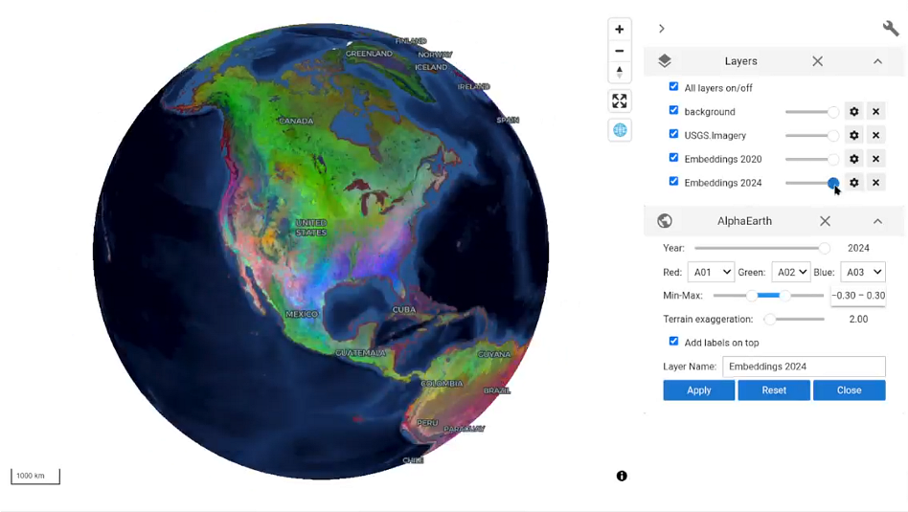Show map attribution info icon
The image size is (908, 512).
[622, 476]
